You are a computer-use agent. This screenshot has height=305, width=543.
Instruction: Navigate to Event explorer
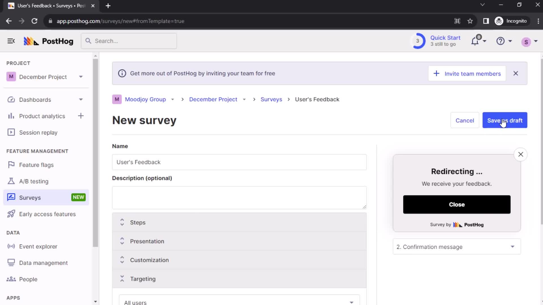coord(38,246)
